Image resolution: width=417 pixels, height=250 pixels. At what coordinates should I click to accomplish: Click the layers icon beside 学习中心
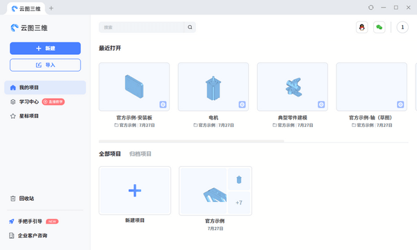click(13, 102)
